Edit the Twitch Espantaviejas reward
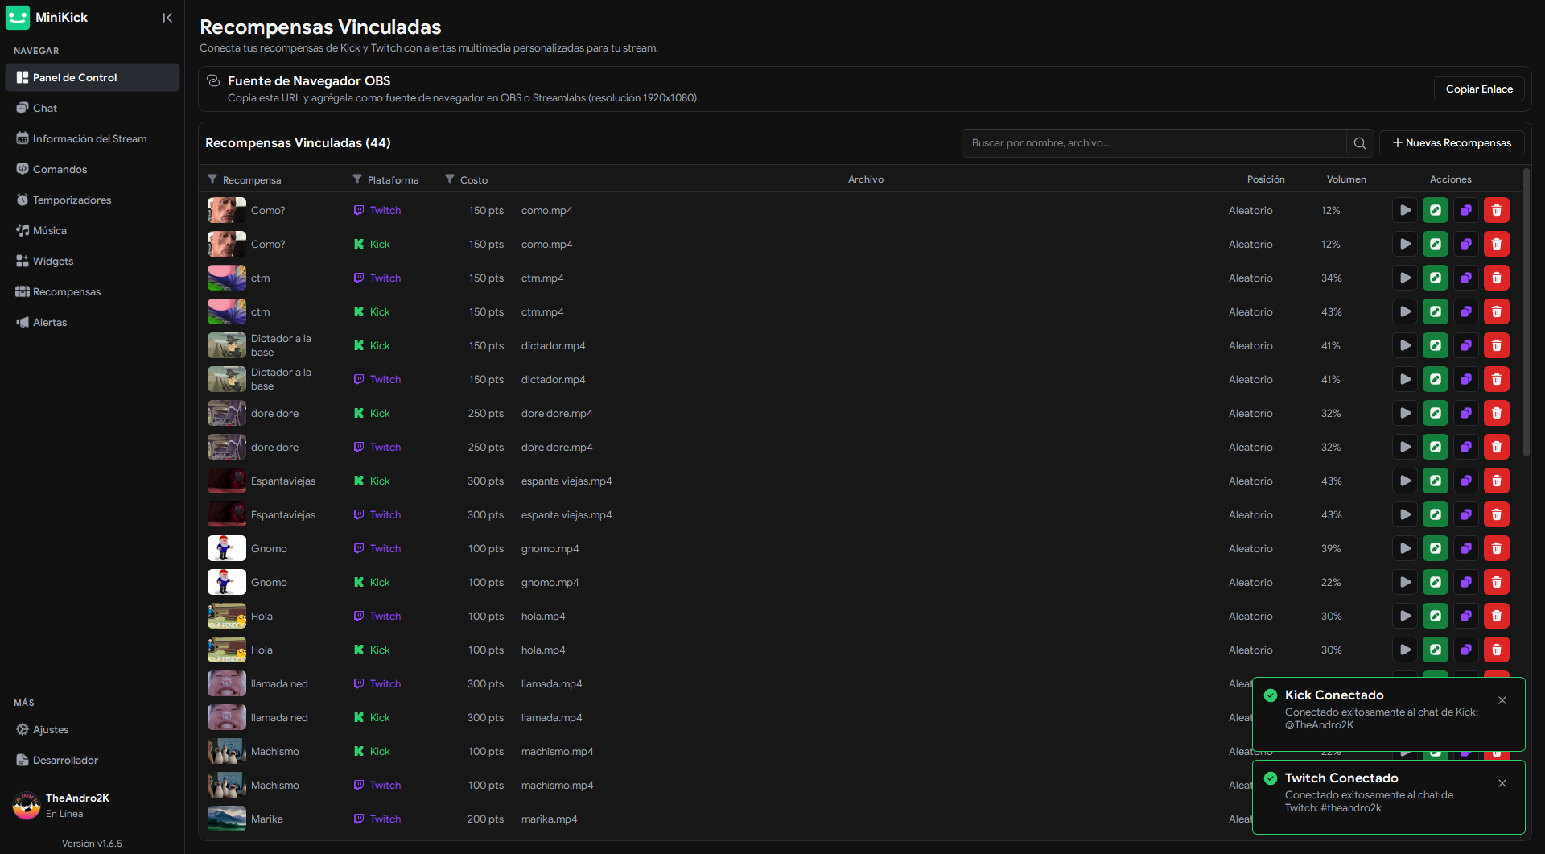 1436,514
